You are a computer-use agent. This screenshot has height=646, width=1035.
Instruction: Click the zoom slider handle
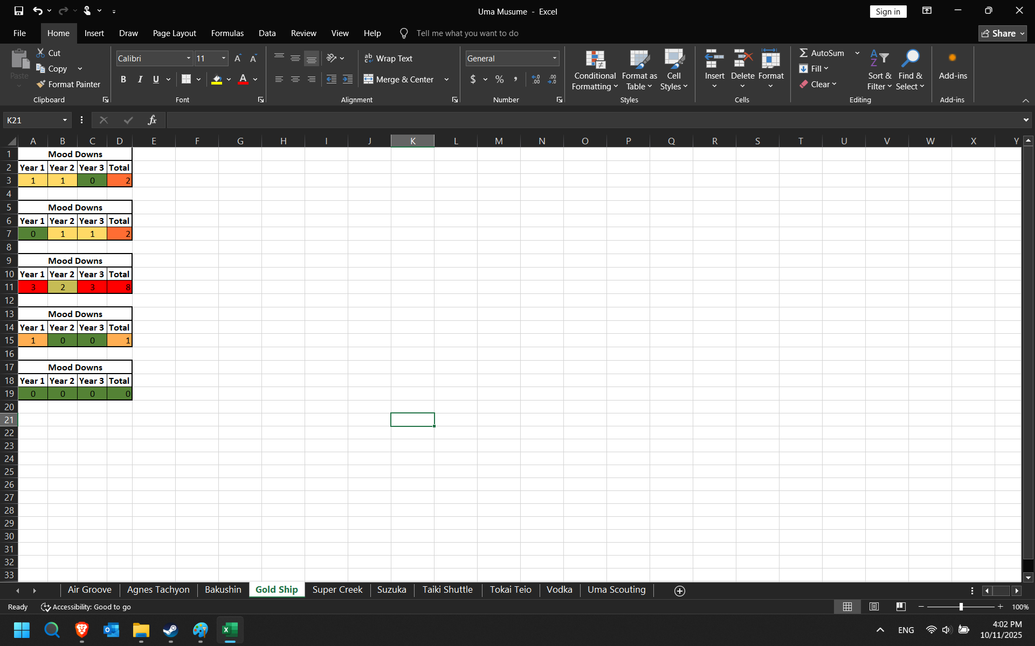coord(961,607)
